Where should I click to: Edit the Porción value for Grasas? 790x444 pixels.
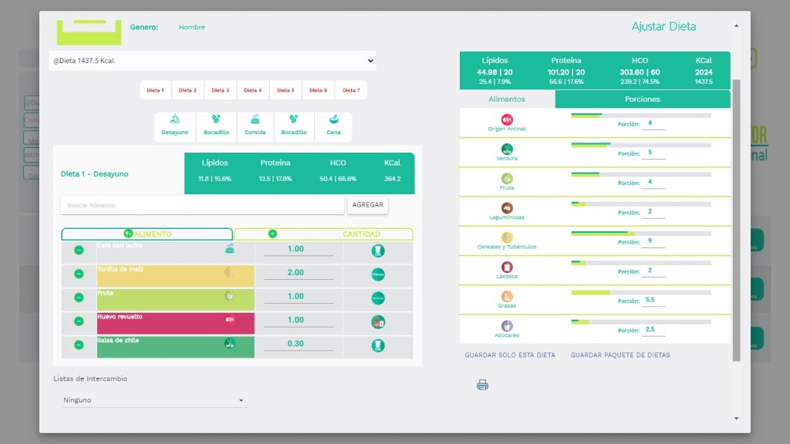(653, 301)
